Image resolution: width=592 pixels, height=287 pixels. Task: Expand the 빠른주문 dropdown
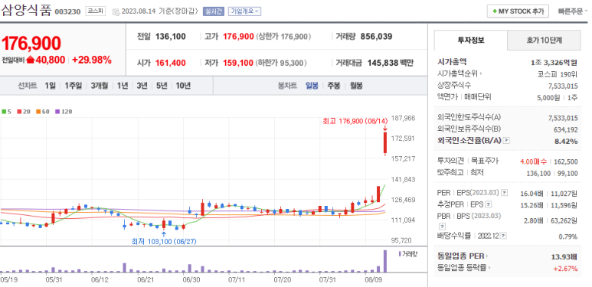[573, 11]
